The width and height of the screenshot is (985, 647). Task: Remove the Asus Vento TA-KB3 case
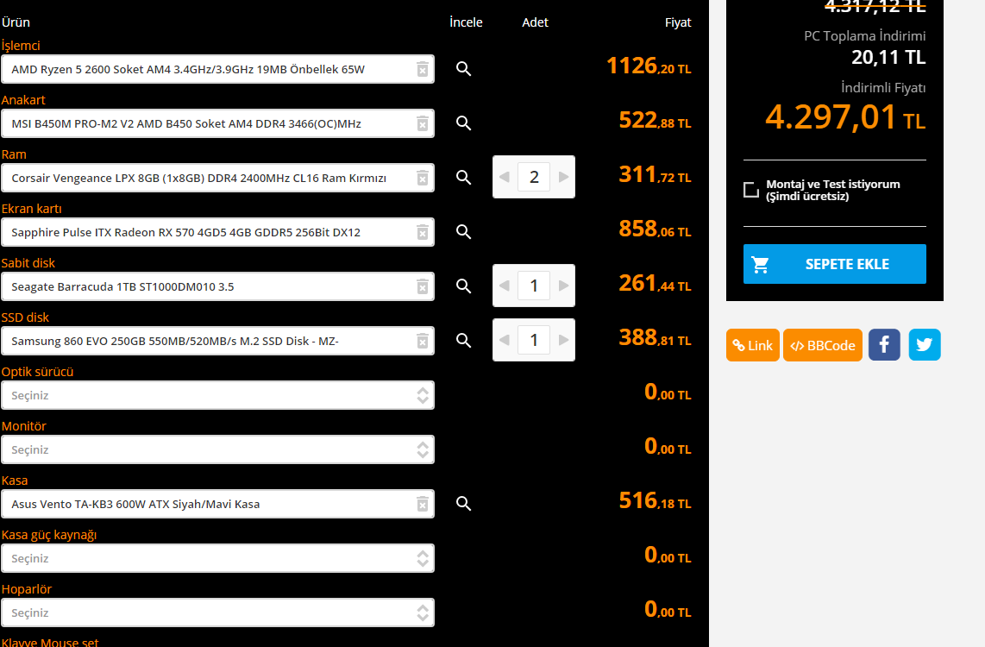click(x=423, y=504)
